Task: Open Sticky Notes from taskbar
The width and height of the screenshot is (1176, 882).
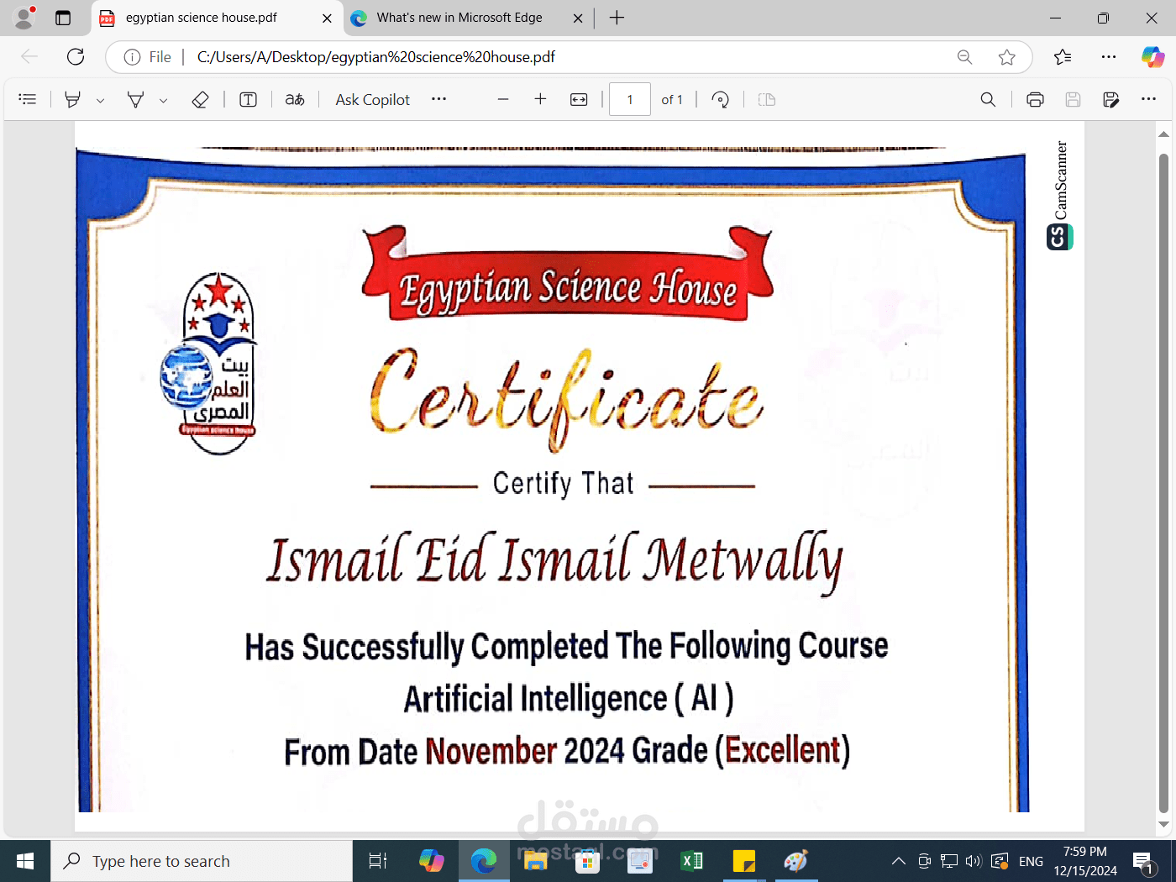Action: tap(744, 861)
